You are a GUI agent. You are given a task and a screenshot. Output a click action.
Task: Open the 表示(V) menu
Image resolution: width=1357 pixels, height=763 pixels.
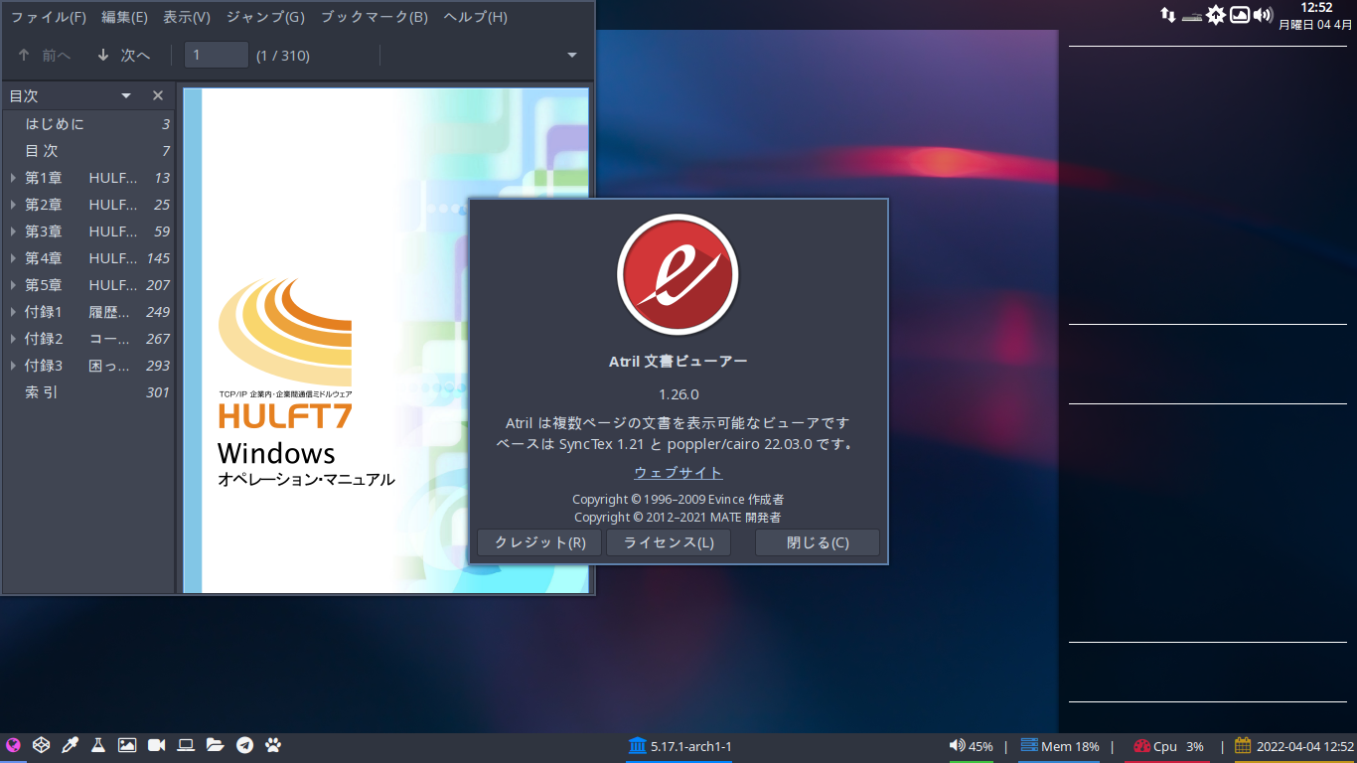coord(187,17)
